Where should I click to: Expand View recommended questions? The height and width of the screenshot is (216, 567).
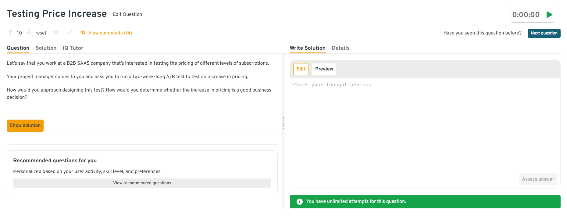click(x=142, y=183)
